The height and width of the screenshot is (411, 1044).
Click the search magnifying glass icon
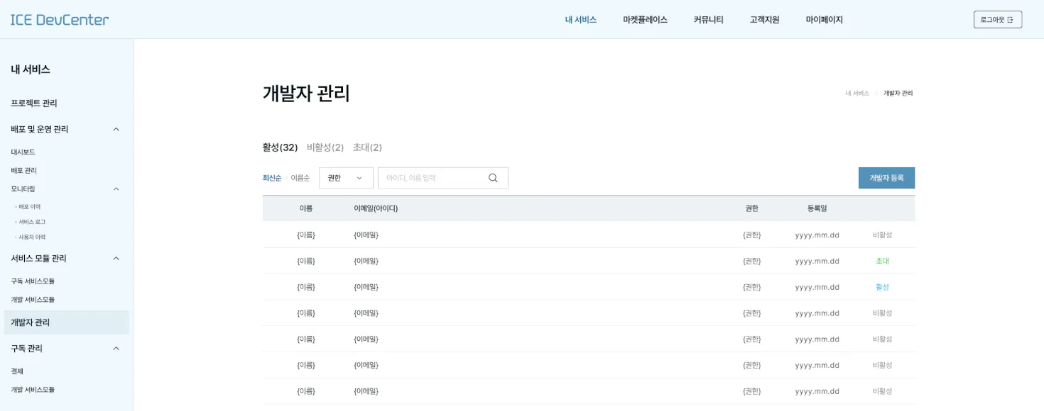point(493,178)
